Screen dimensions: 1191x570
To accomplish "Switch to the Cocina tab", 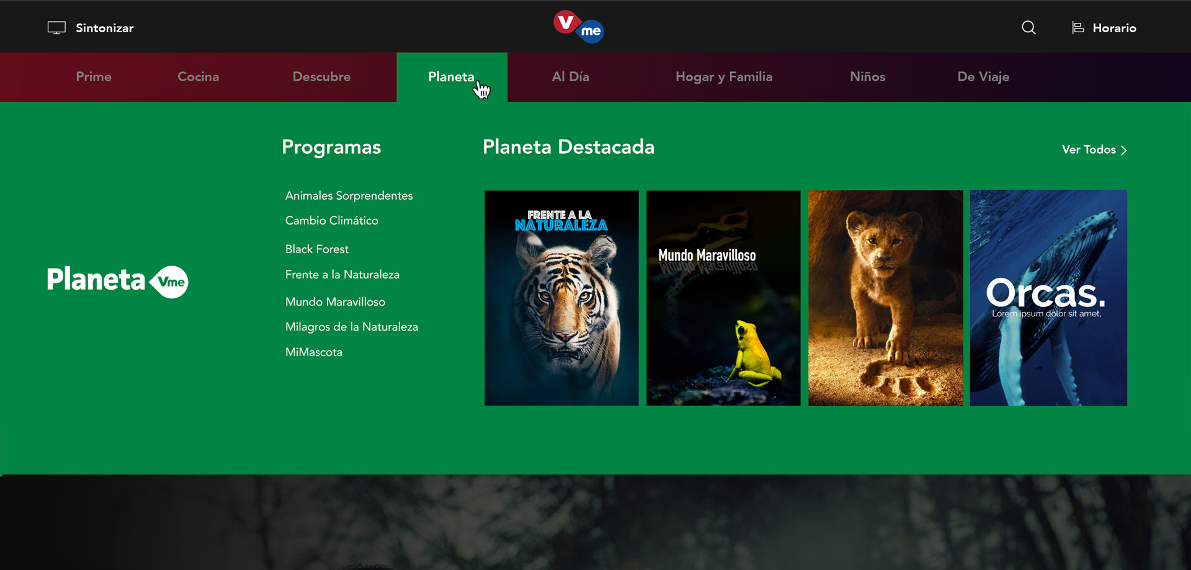I will [x=198, y=77].
